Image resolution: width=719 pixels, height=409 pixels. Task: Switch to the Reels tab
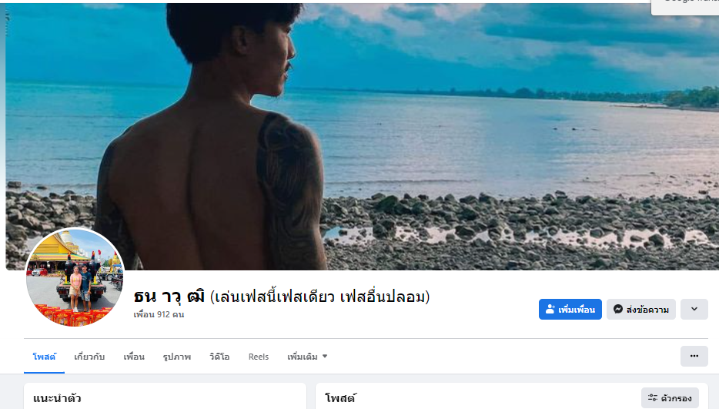259,357
